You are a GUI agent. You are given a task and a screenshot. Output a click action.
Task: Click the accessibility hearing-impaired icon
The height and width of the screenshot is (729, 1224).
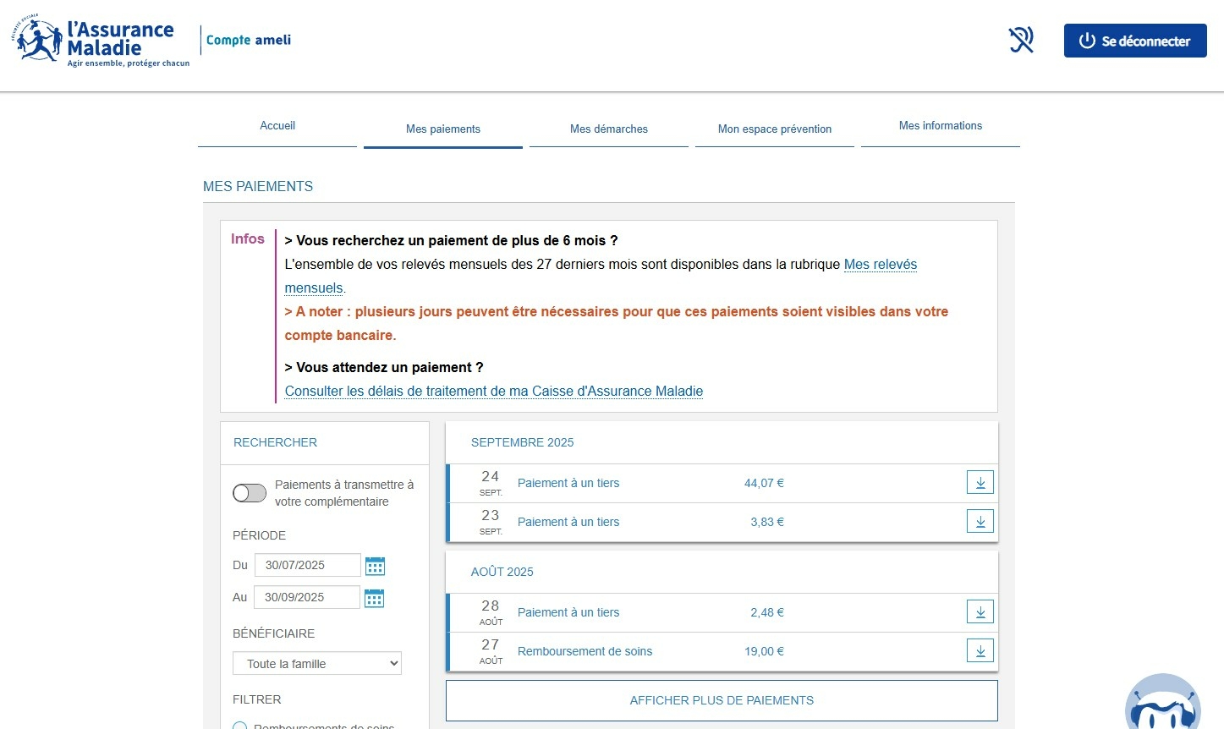1021,40
